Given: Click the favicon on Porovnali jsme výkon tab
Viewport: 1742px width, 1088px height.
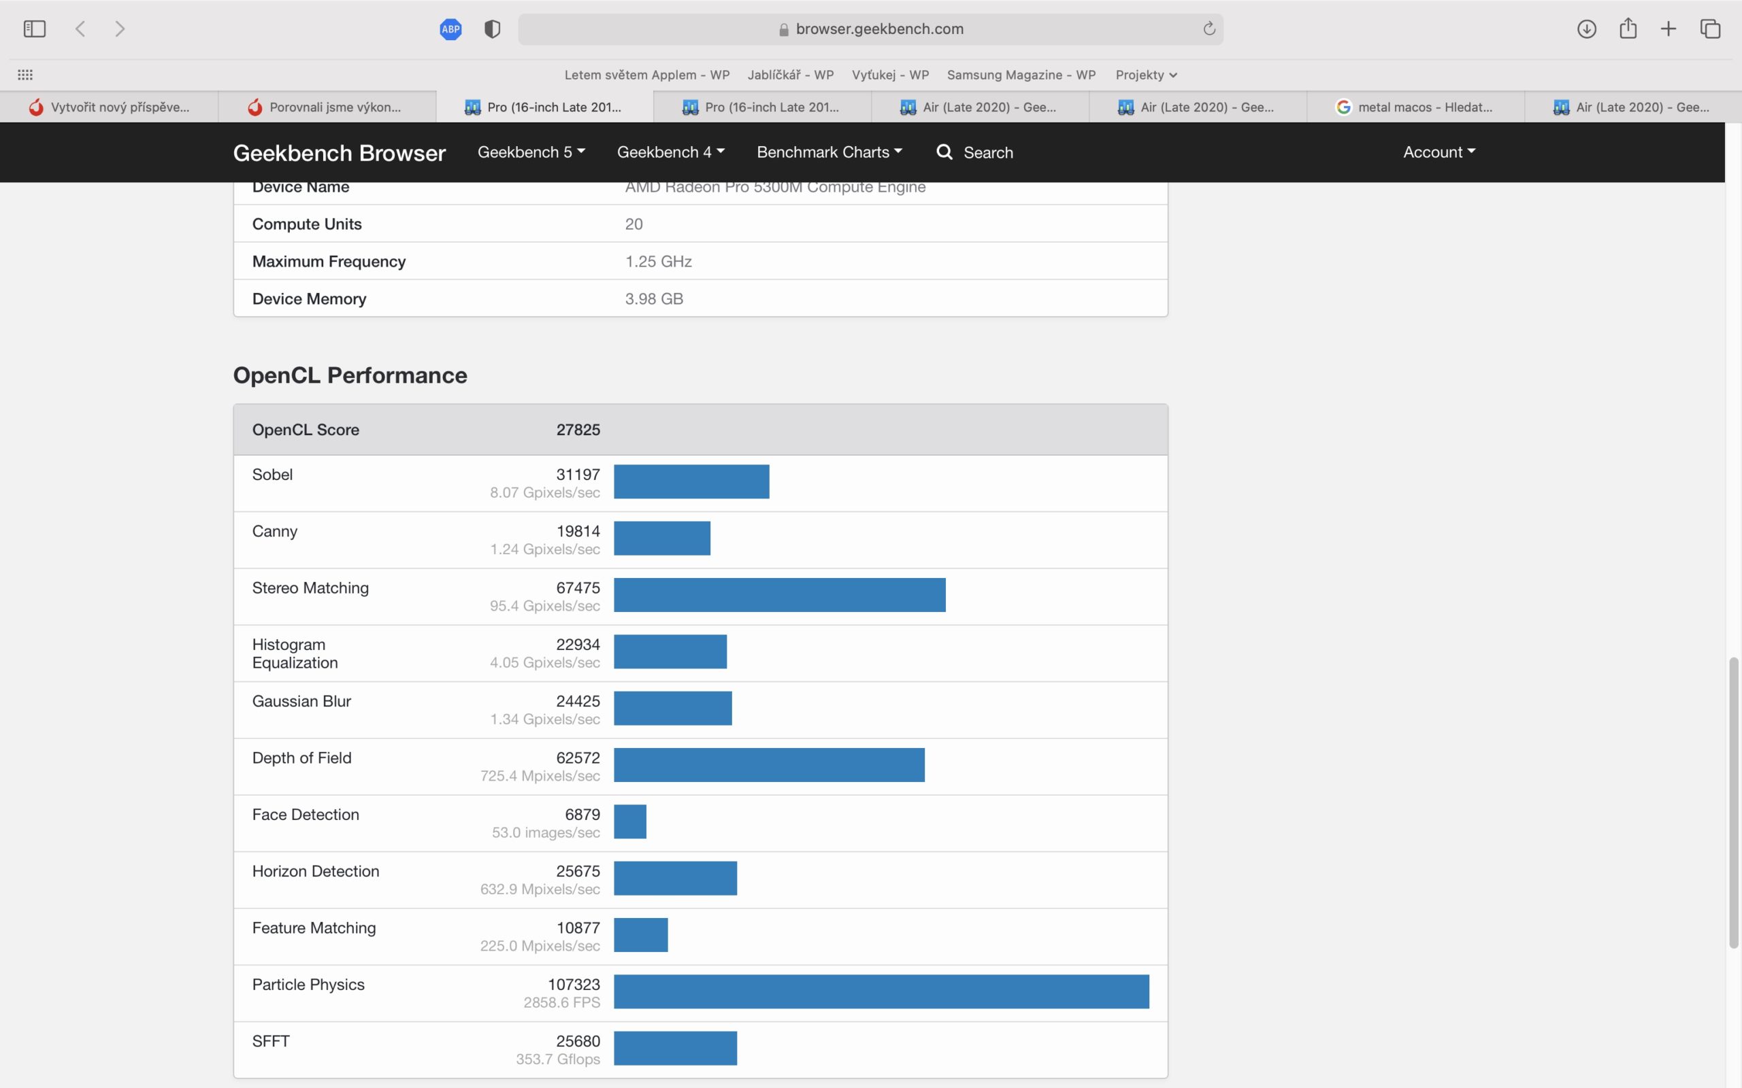Looking at the screenshot, I should tap(254, 107).
